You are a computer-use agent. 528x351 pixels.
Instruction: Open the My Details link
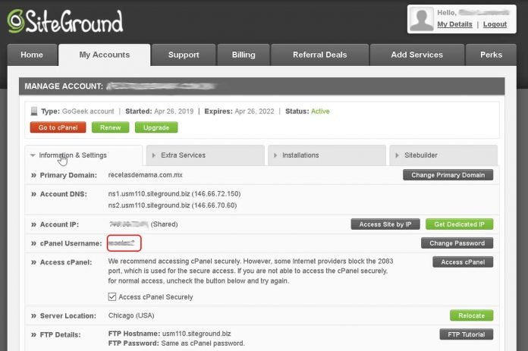454,24
